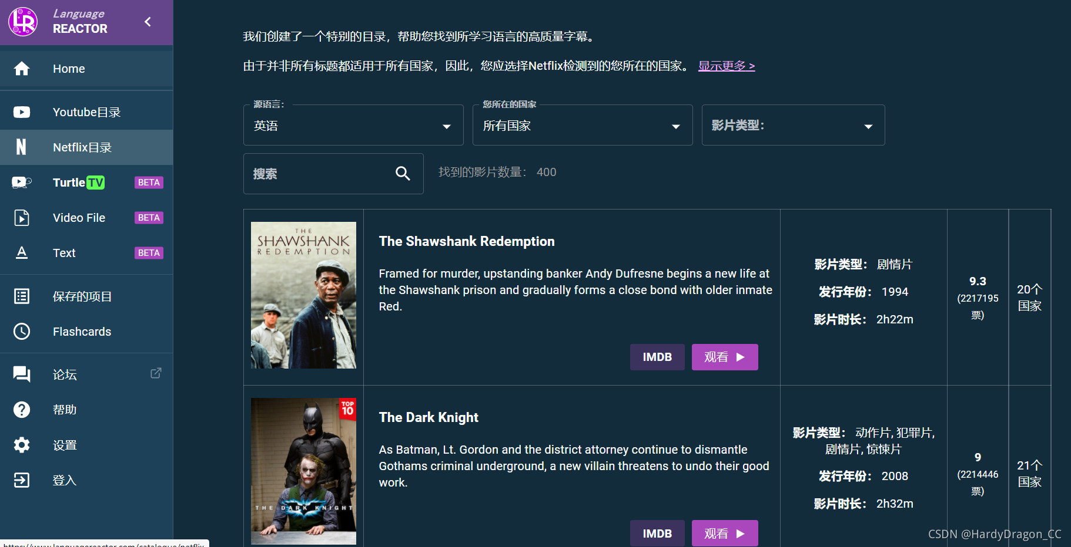This screenshot has height=547, width=1071.
Task: Click the settings gear icon
Action: [x=22, y=445]
